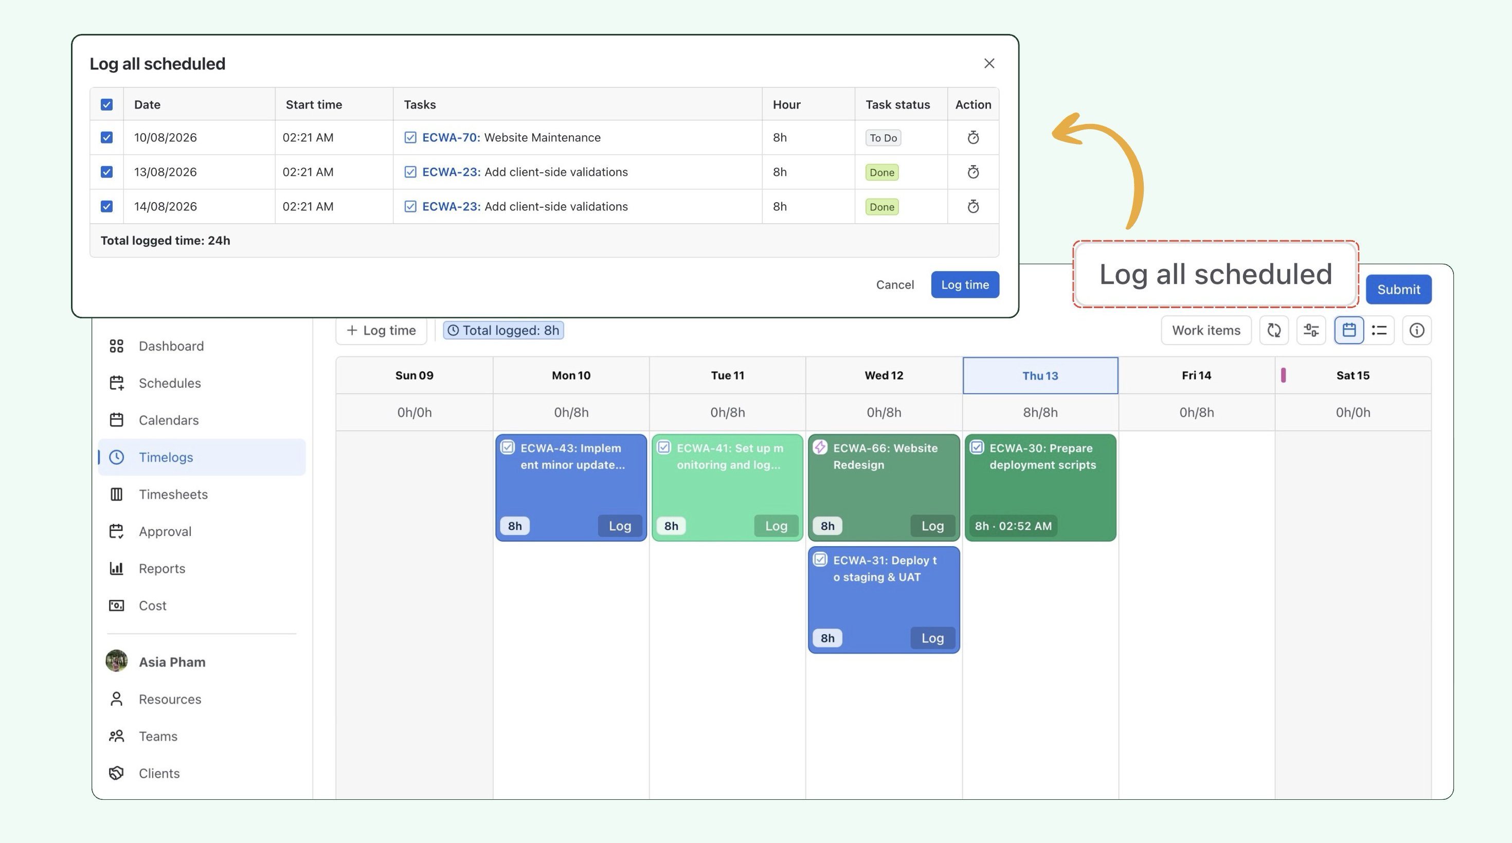
Task: Open Calendars in the sidebar
Action: click(x=201, y=420)
